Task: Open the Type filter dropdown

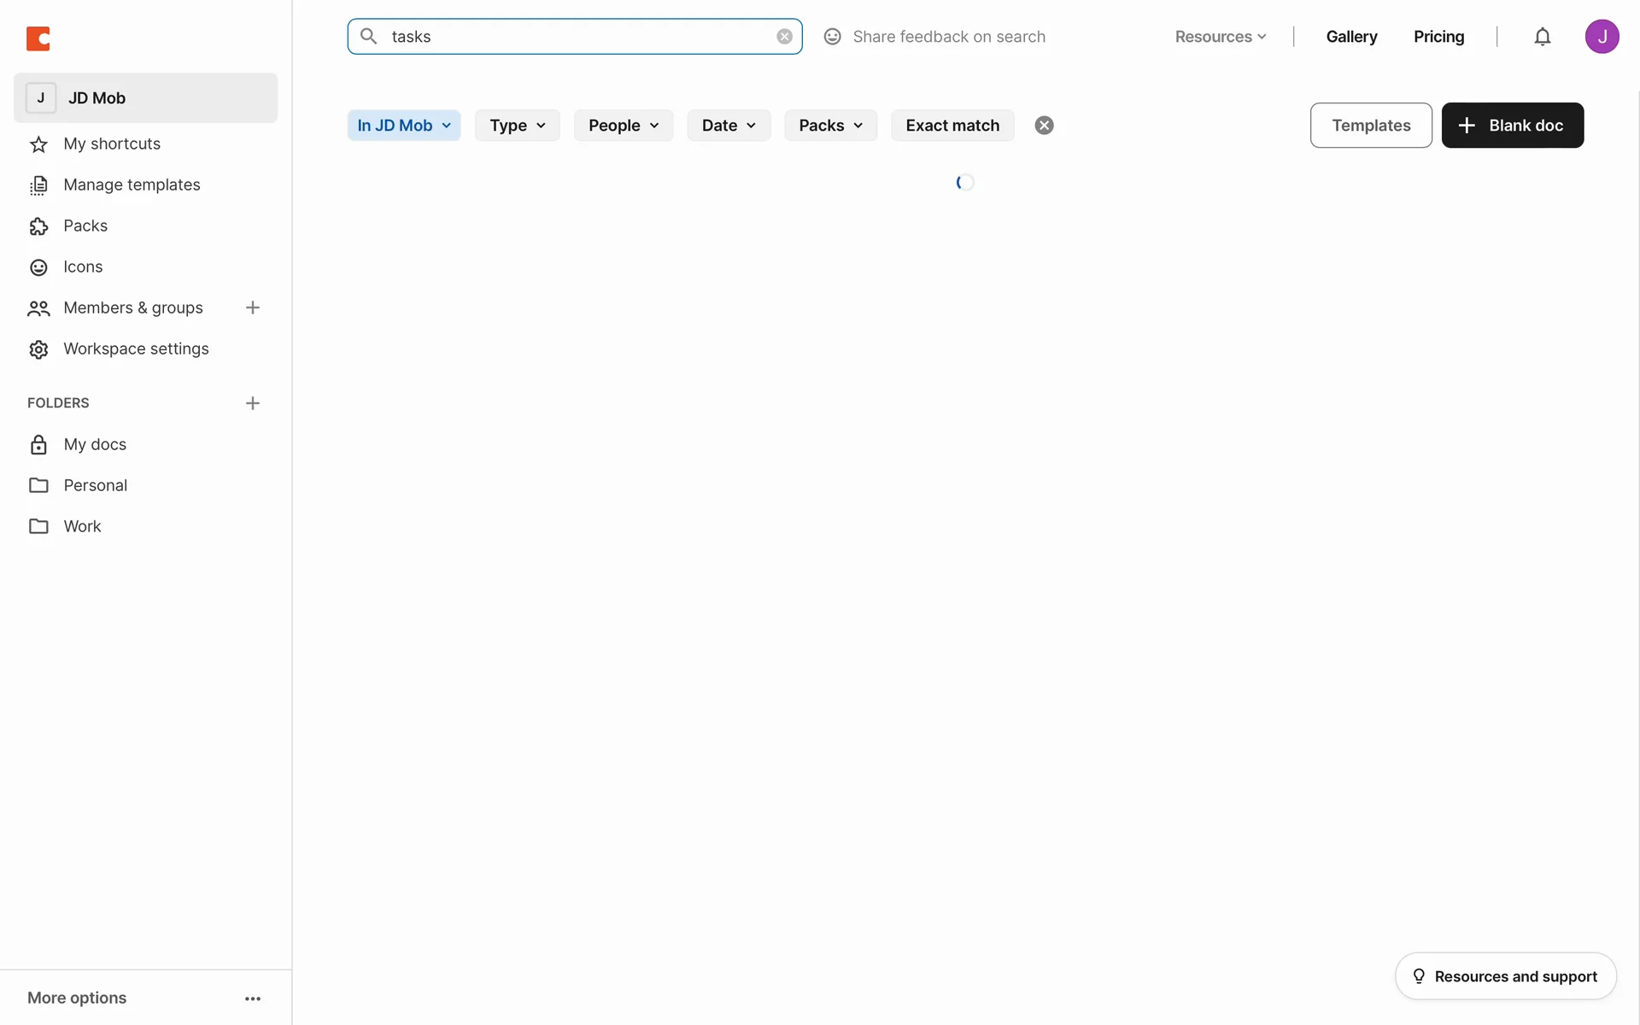Action: (517, 126)
